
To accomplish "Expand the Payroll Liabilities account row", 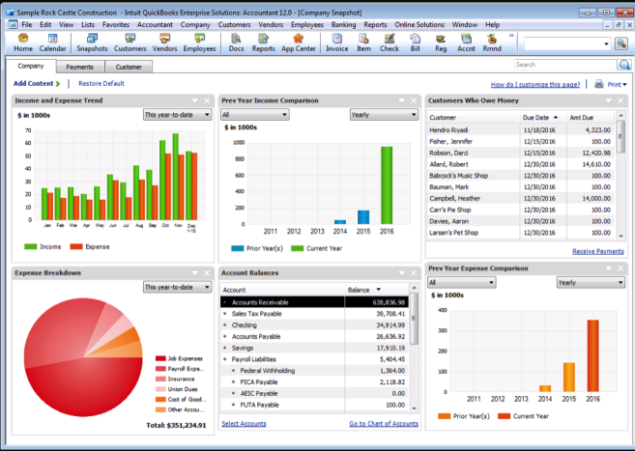I will [x=225, y=359].
